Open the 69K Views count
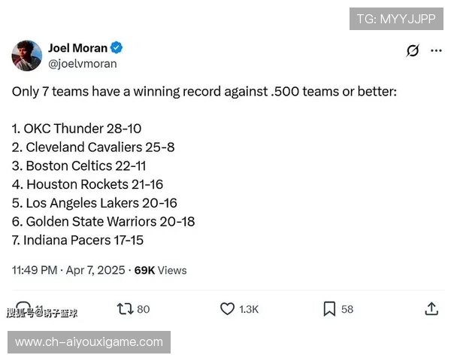This screenshot has width=451, height=361. 160,270
